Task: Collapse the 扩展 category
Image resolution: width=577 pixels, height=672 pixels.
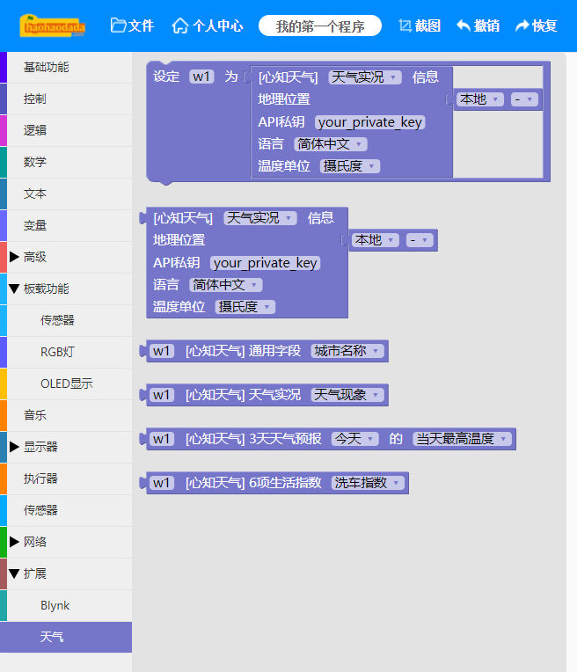Action: 66,573
